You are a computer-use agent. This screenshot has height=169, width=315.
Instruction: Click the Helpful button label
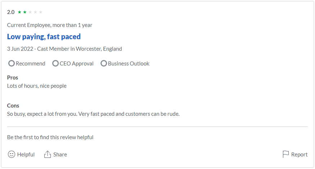26,155
